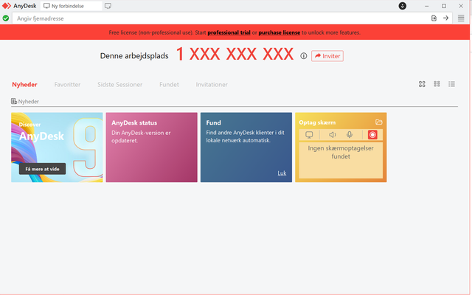Click the professional trial link
Viewport: 472px width, 295px height.
click(229, 32)
